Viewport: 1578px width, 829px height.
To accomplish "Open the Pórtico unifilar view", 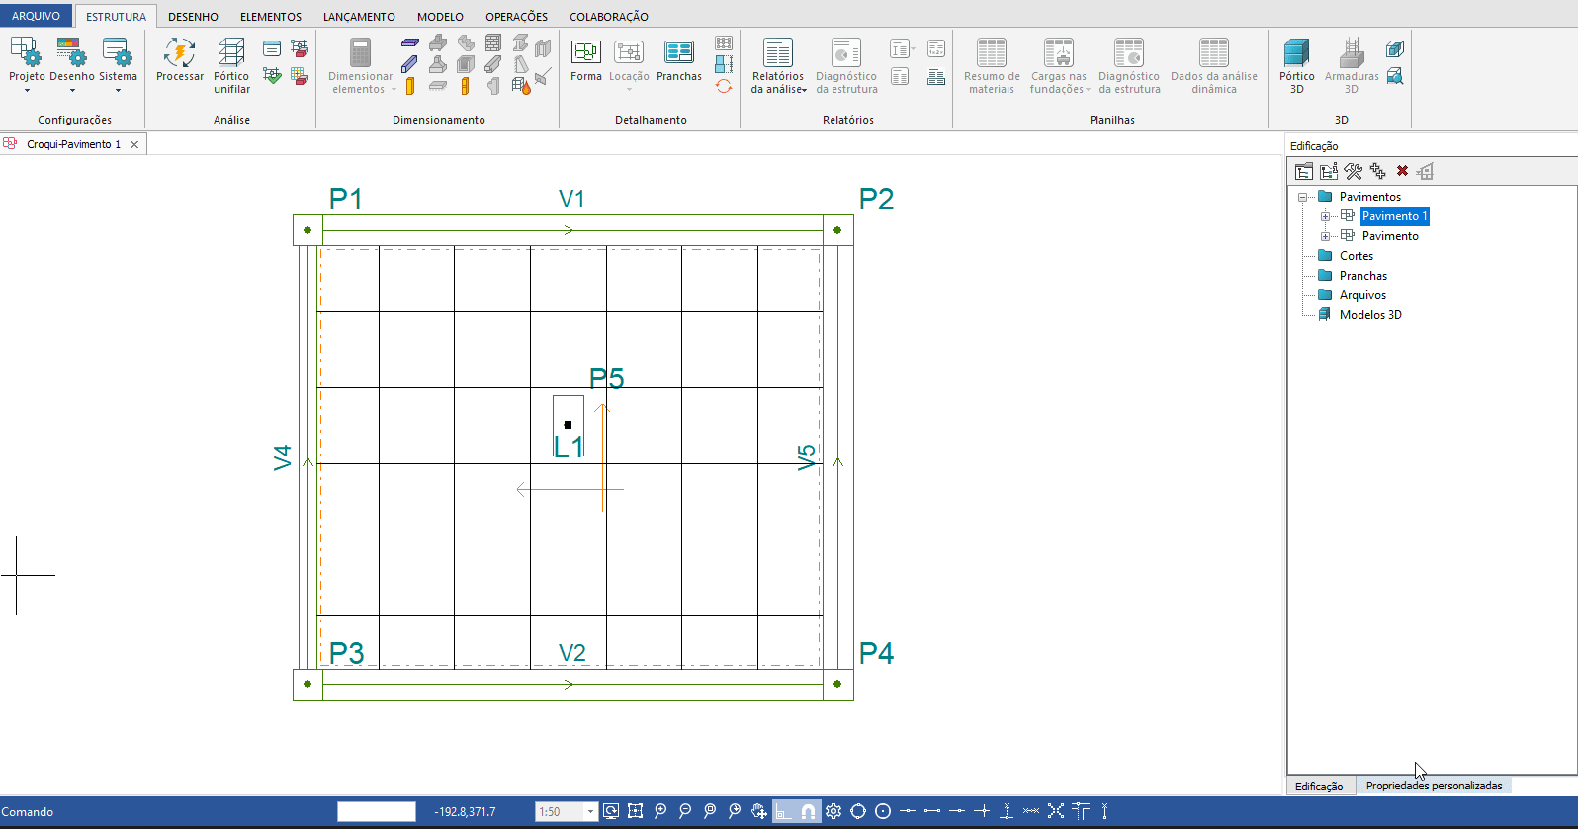I will point(231,65).
